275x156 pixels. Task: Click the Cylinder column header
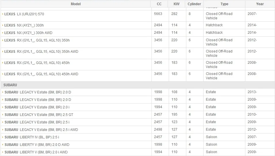194,4
